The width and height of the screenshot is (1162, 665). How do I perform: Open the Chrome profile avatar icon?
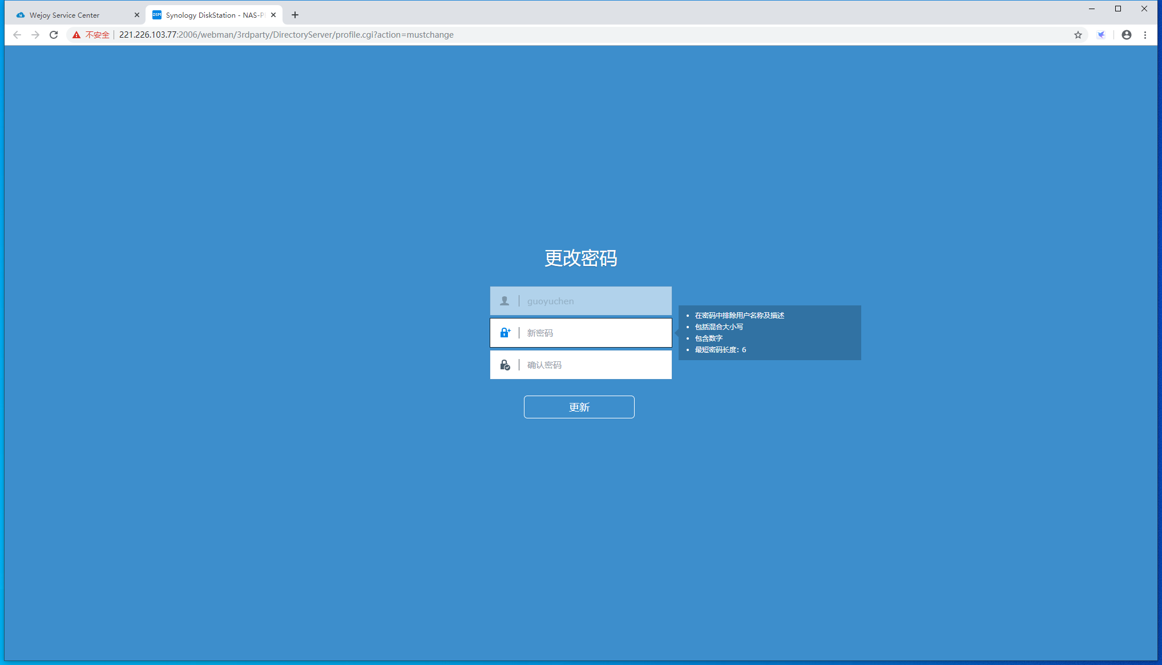point(1127,35)
